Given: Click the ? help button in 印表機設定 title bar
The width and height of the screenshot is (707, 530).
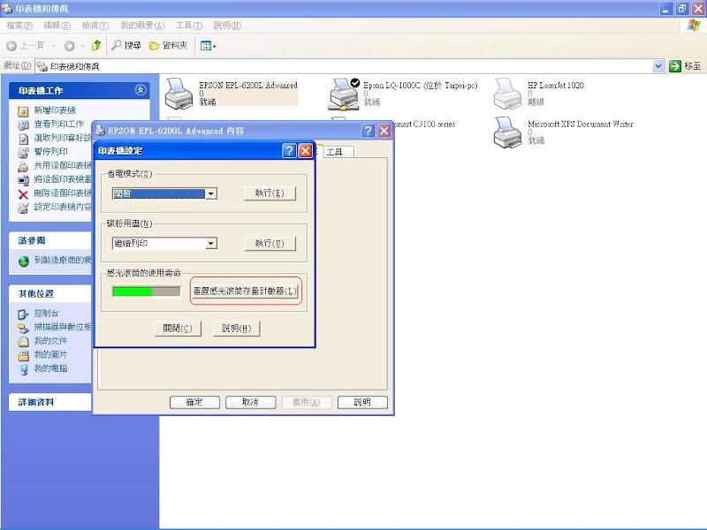Looking at the screenshot, I should click(x=289, y=151).
